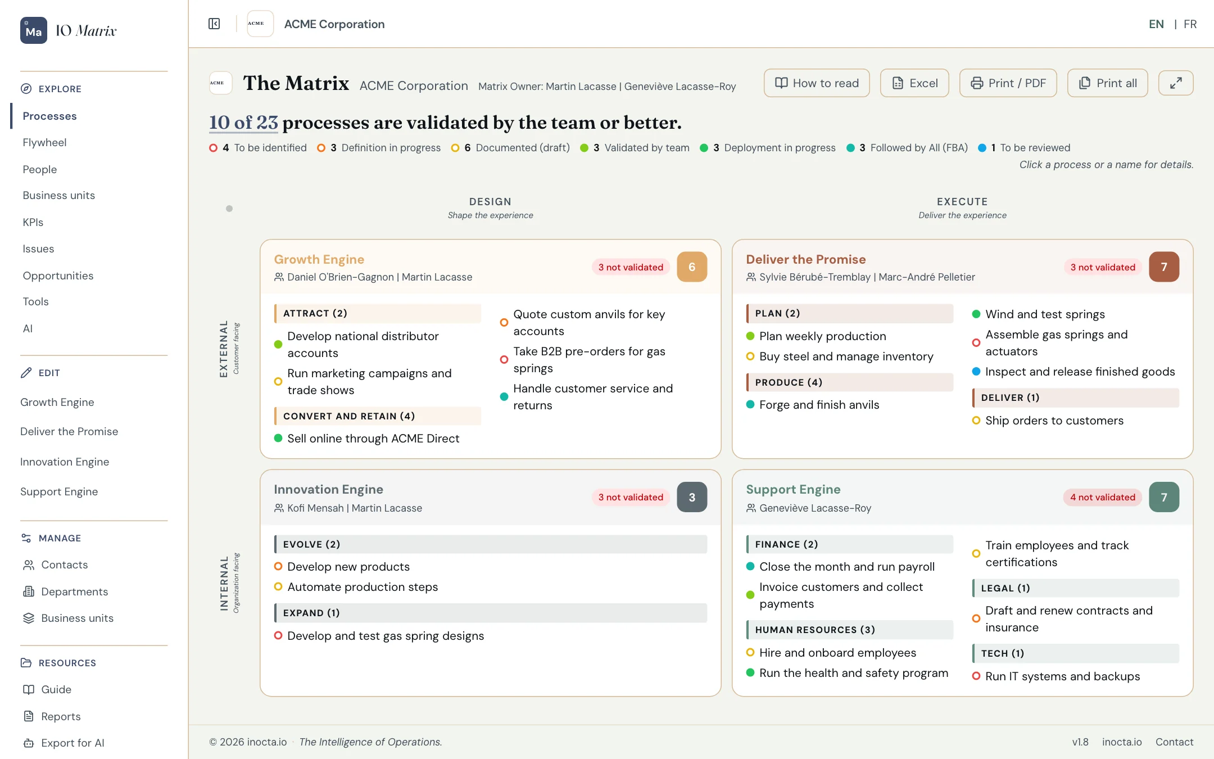Switch language to FR
The height and width of the screenshot is (759, 1214).
1190,24
